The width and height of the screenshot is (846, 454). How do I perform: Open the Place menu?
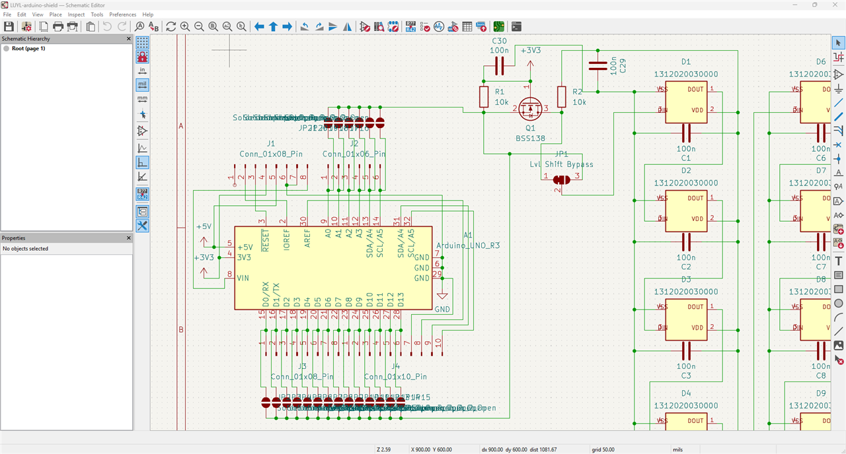[x=56, y=14]
